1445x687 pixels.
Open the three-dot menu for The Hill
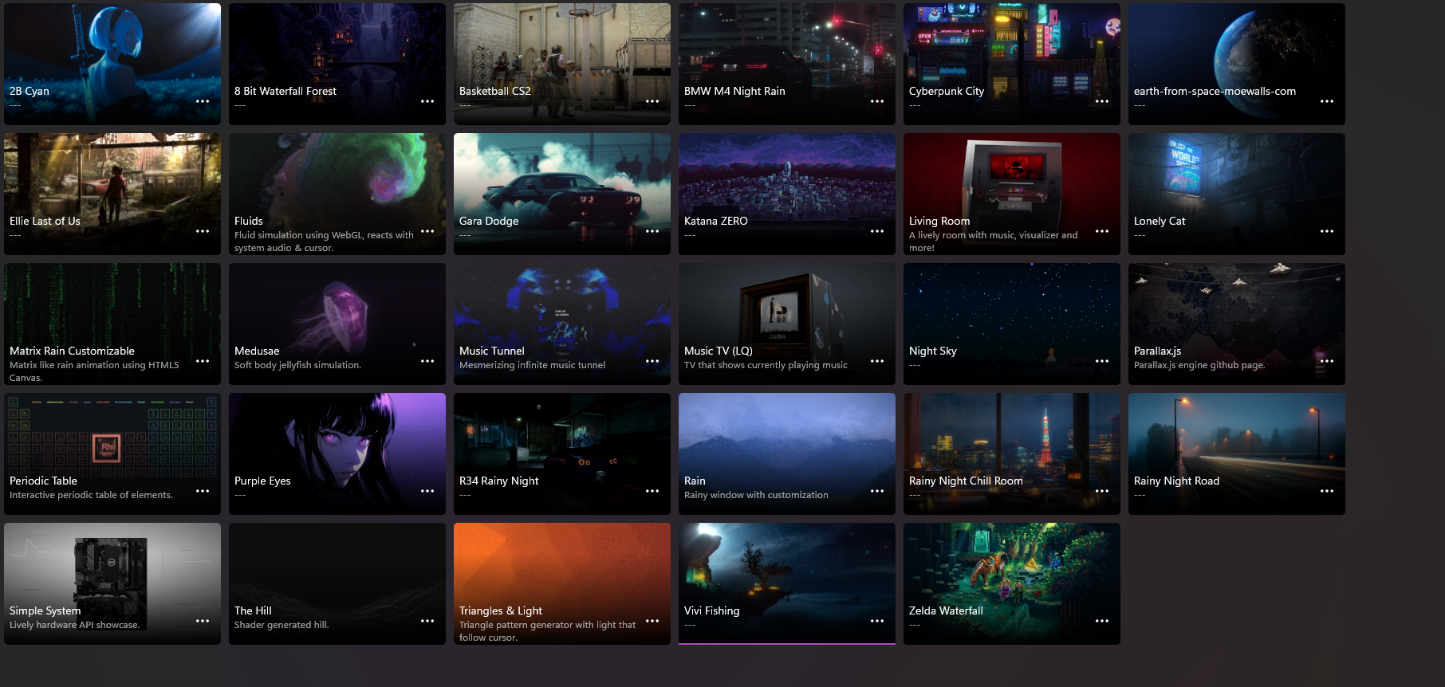coord(427,621)
